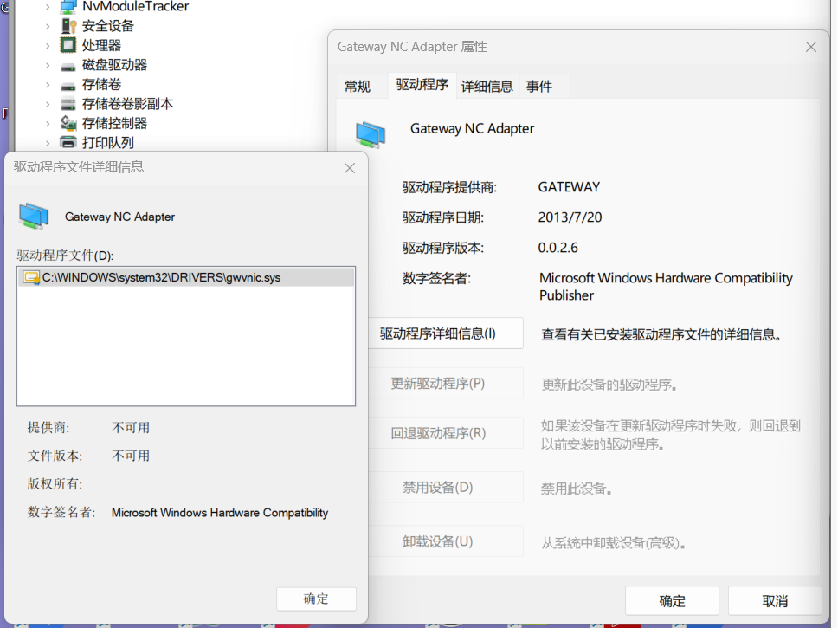Click the 磁盘驱动器 drive icon

click(68, 67)
